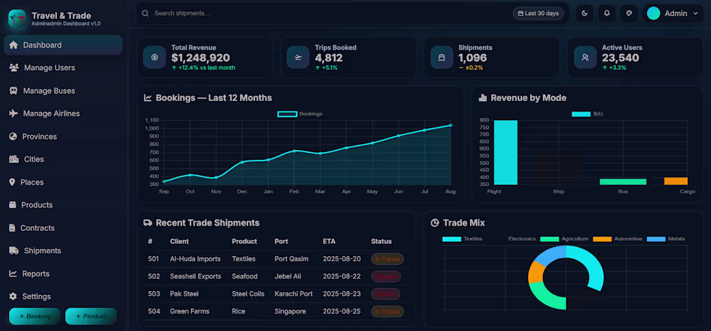
Task: Toggle the Bookings legend series
Action: pyautogui.click(x=300, y=114)
